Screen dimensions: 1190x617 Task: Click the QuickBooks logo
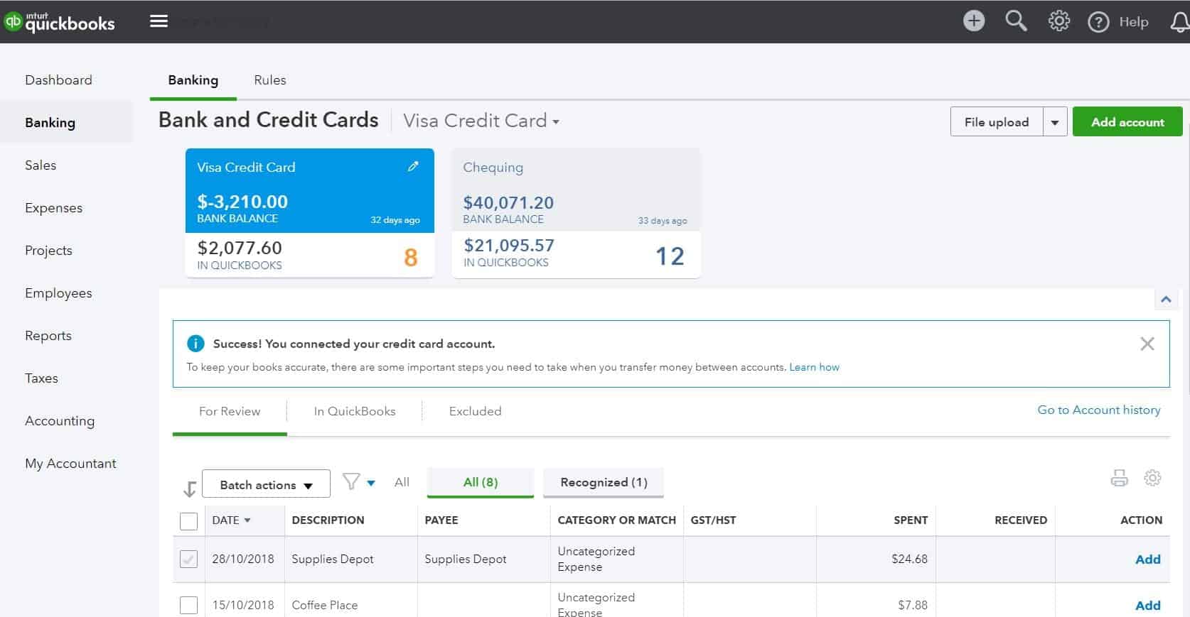pos(60,22)
